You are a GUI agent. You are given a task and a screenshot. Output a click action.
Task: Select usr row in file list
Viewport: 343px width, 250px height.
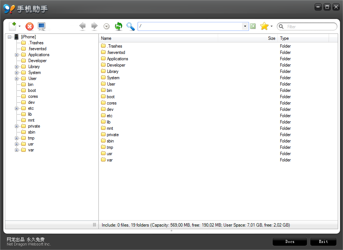pyautogui.click(x=218, y=154)
